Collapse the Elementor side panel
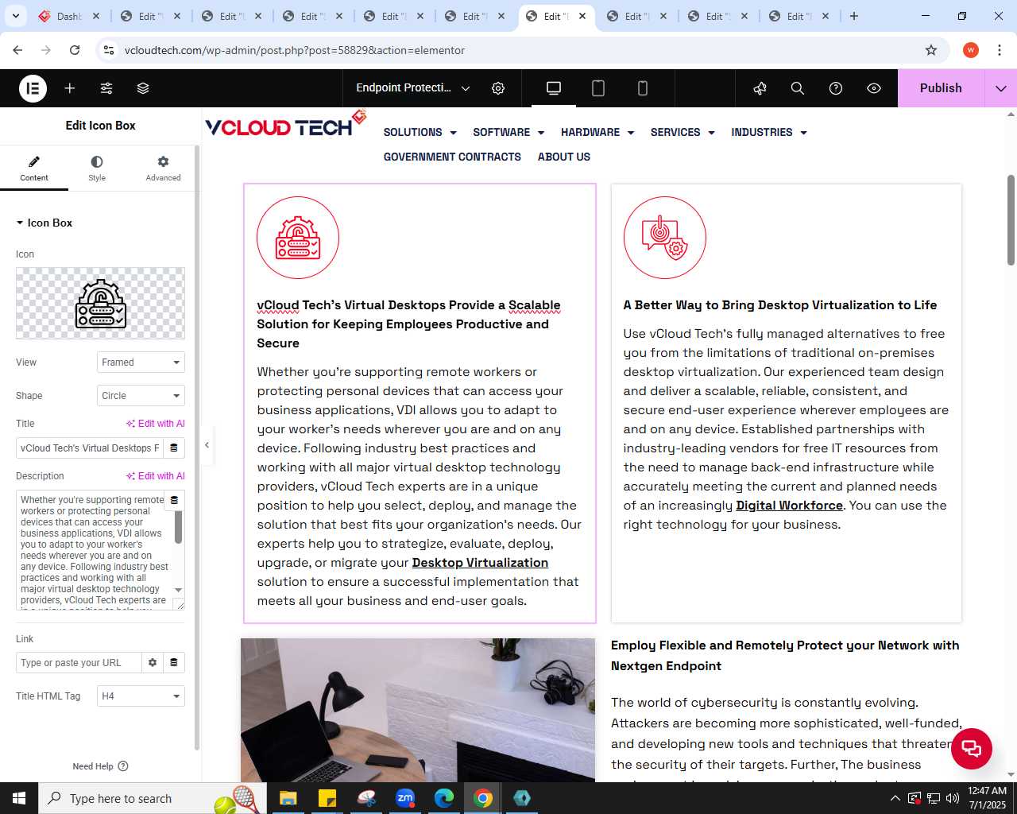This screenshot has height=814, width=1017. (207, 445)
